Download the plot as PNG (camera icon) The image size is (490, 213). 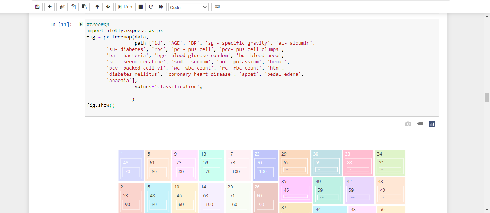click(408, 124)
